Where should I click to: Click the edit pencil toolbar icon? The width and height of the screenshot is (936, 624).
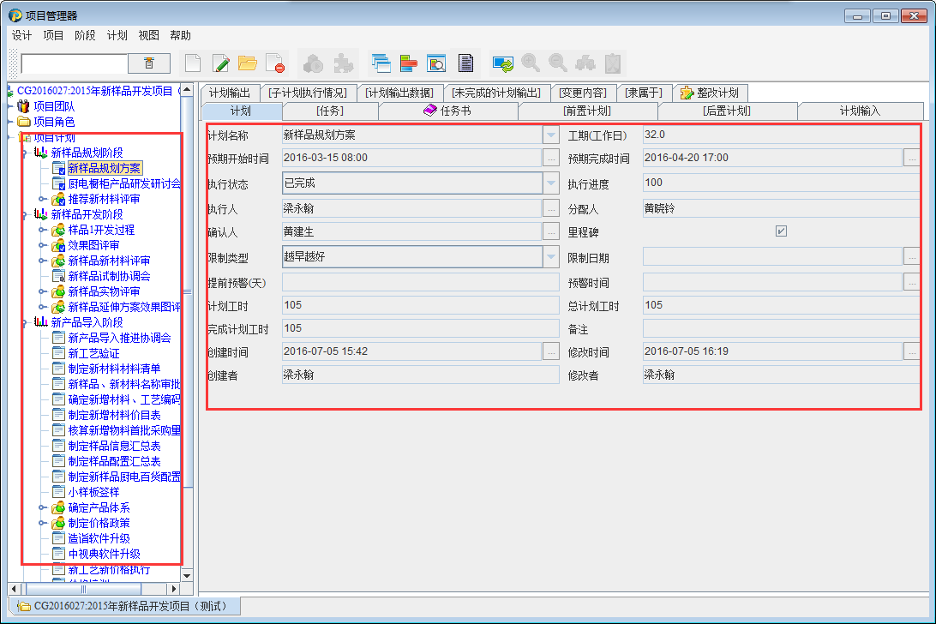coord(221,63)
